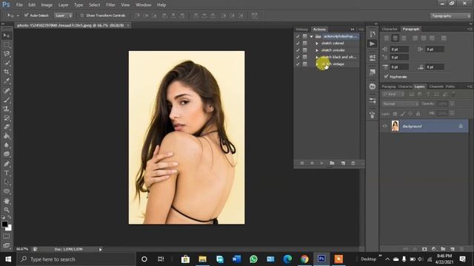
Task: Select the Rectangular Marquee tool
Action: point(7,45)
